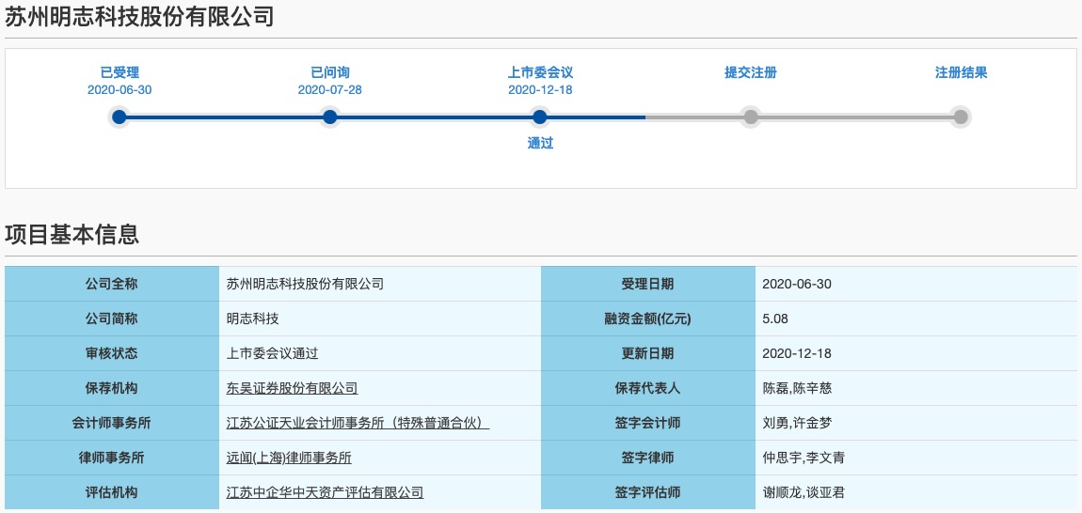This screenshot has height=513, width=1082.
Task: Click the 签字律师 header cell
Action: click(648, 458)
